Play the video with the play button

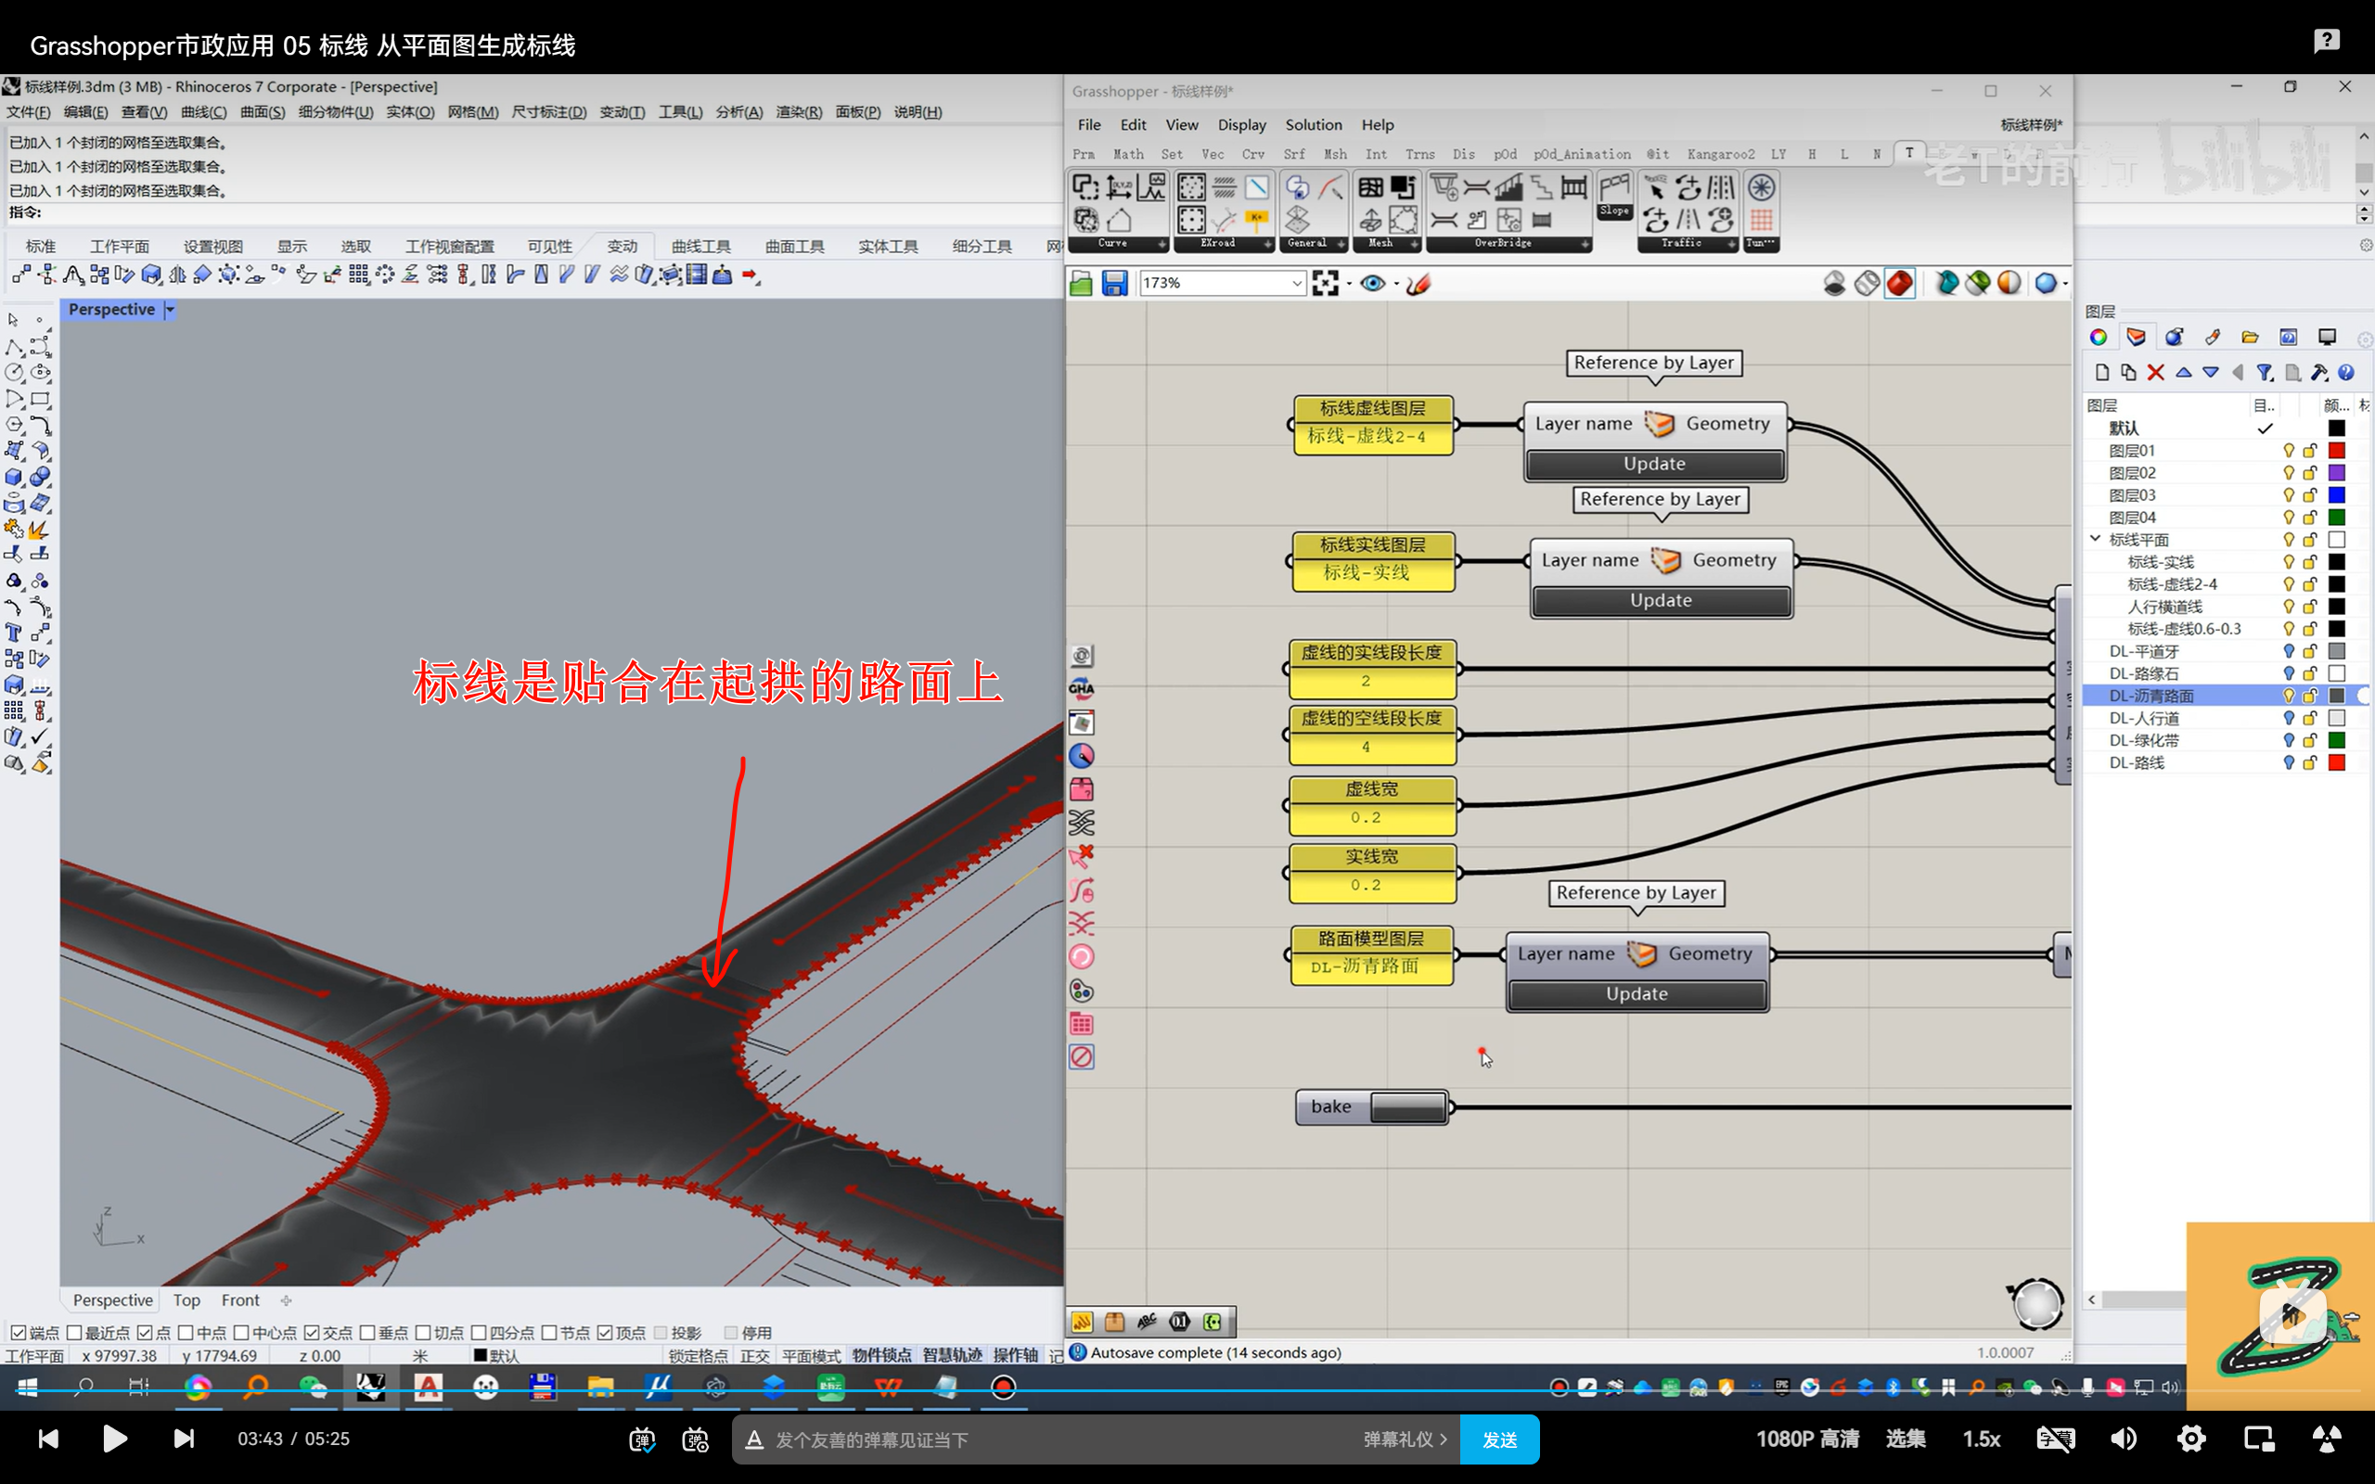pos(115,1439)
